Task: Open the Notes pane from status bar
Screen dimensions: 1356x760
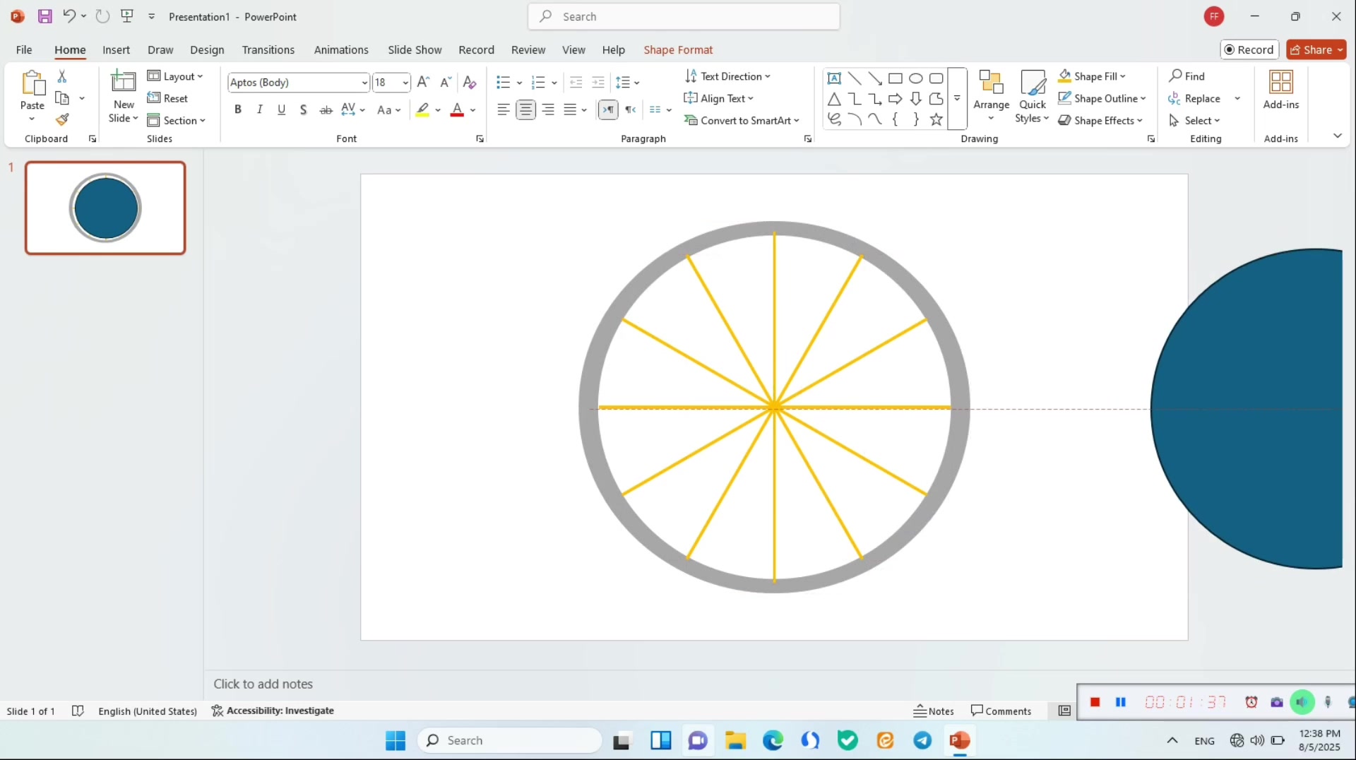Action: pyautogui.click(x=934, y=711)
